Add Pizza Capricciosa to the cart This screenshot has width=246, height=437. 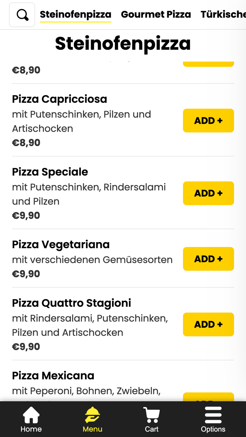[x=208, y=120]
